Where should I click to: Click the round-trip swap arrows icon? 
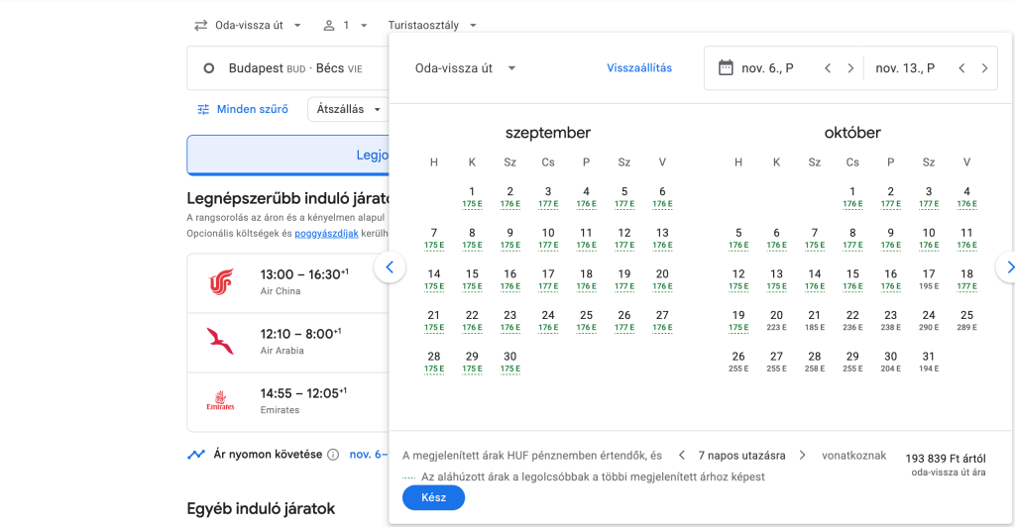point(200,25)
